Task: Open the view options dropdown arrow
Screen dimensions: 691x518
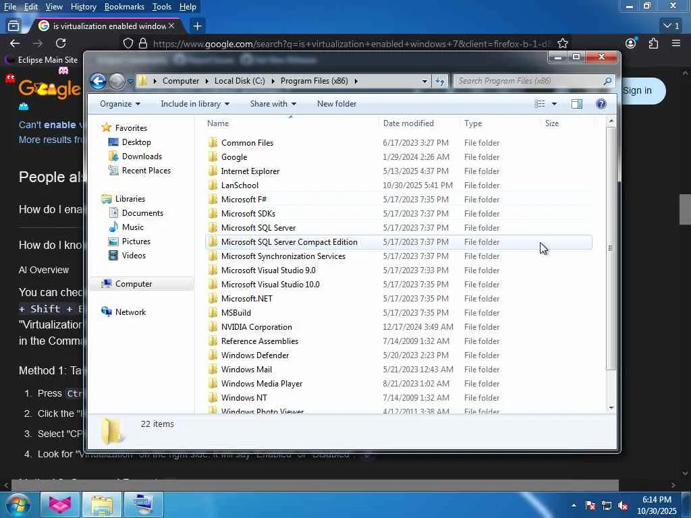Action: click(554, 104)
